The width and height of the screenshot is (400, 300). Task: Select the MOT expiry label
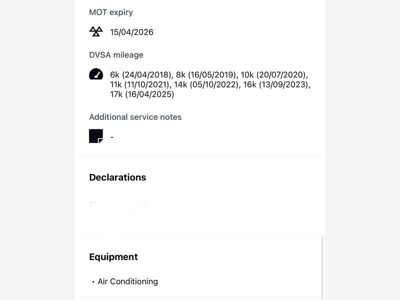[x=111, y=12]
